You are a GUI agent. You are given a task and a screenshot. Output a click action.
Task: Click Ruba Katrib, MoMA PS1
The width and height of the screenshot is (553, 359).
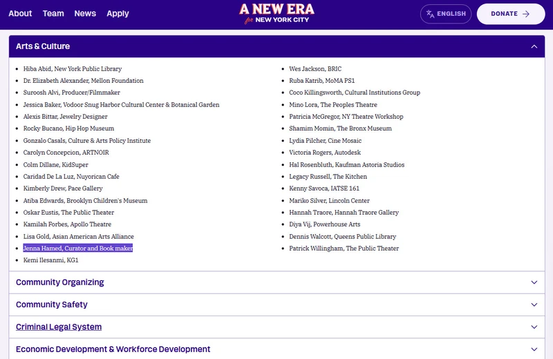pos(322,81)
